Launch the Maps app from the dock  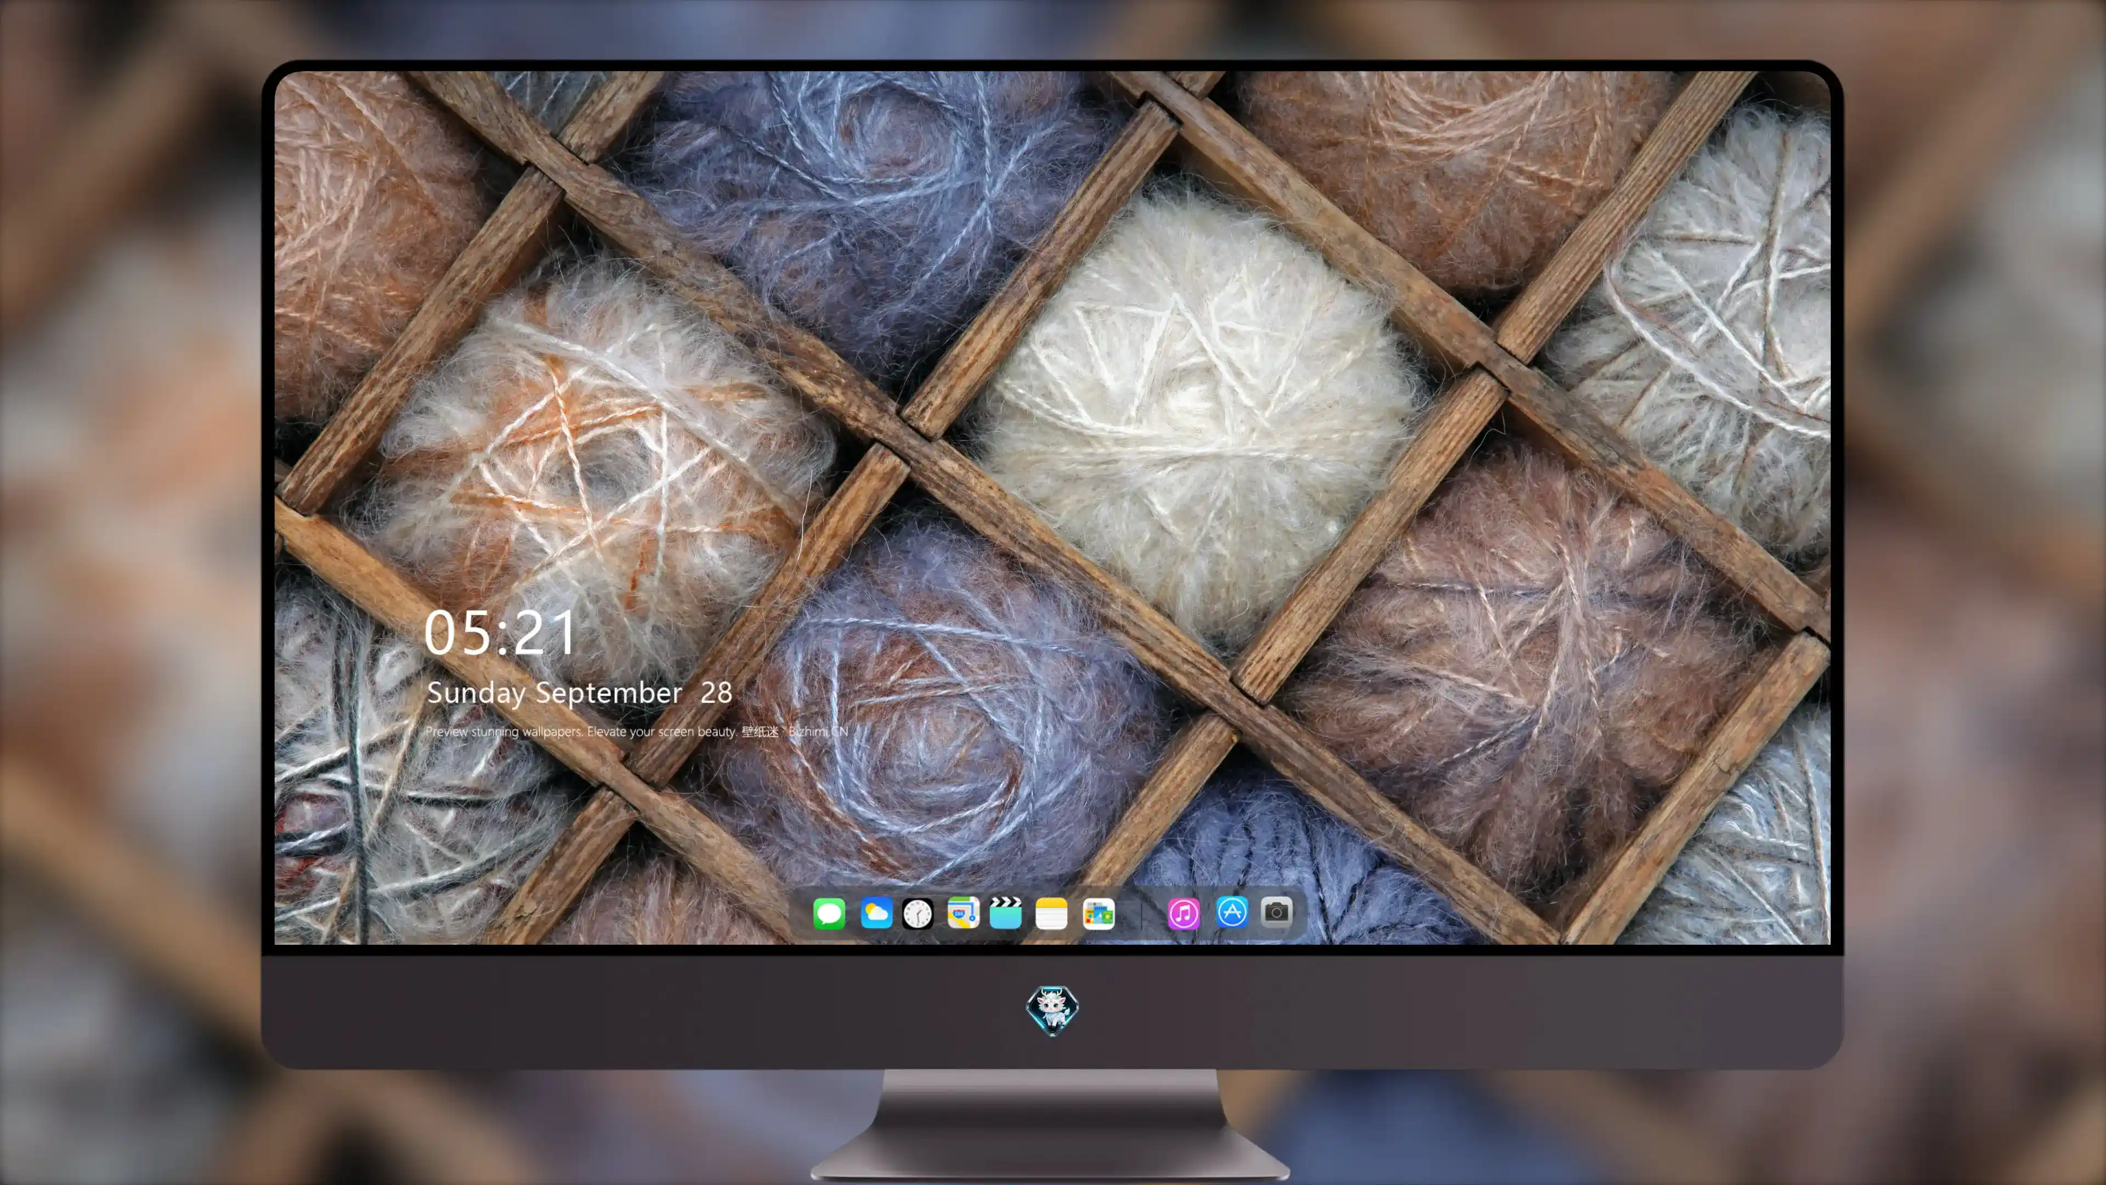[x=963, y=913]
